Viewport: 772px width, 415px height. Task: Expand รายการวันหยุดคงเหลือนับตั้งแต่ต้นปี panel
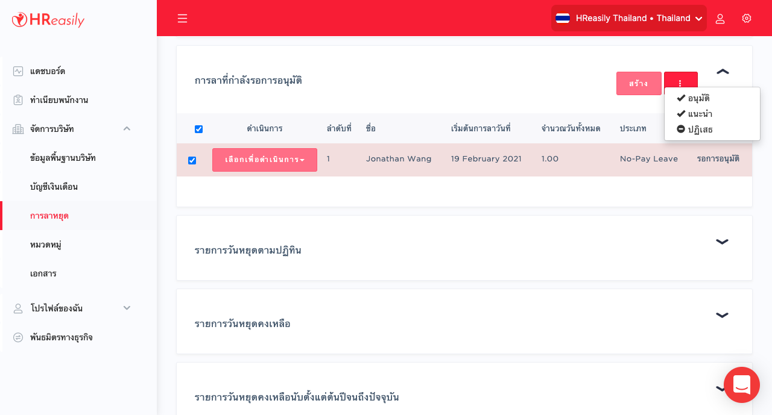[720, 388]
